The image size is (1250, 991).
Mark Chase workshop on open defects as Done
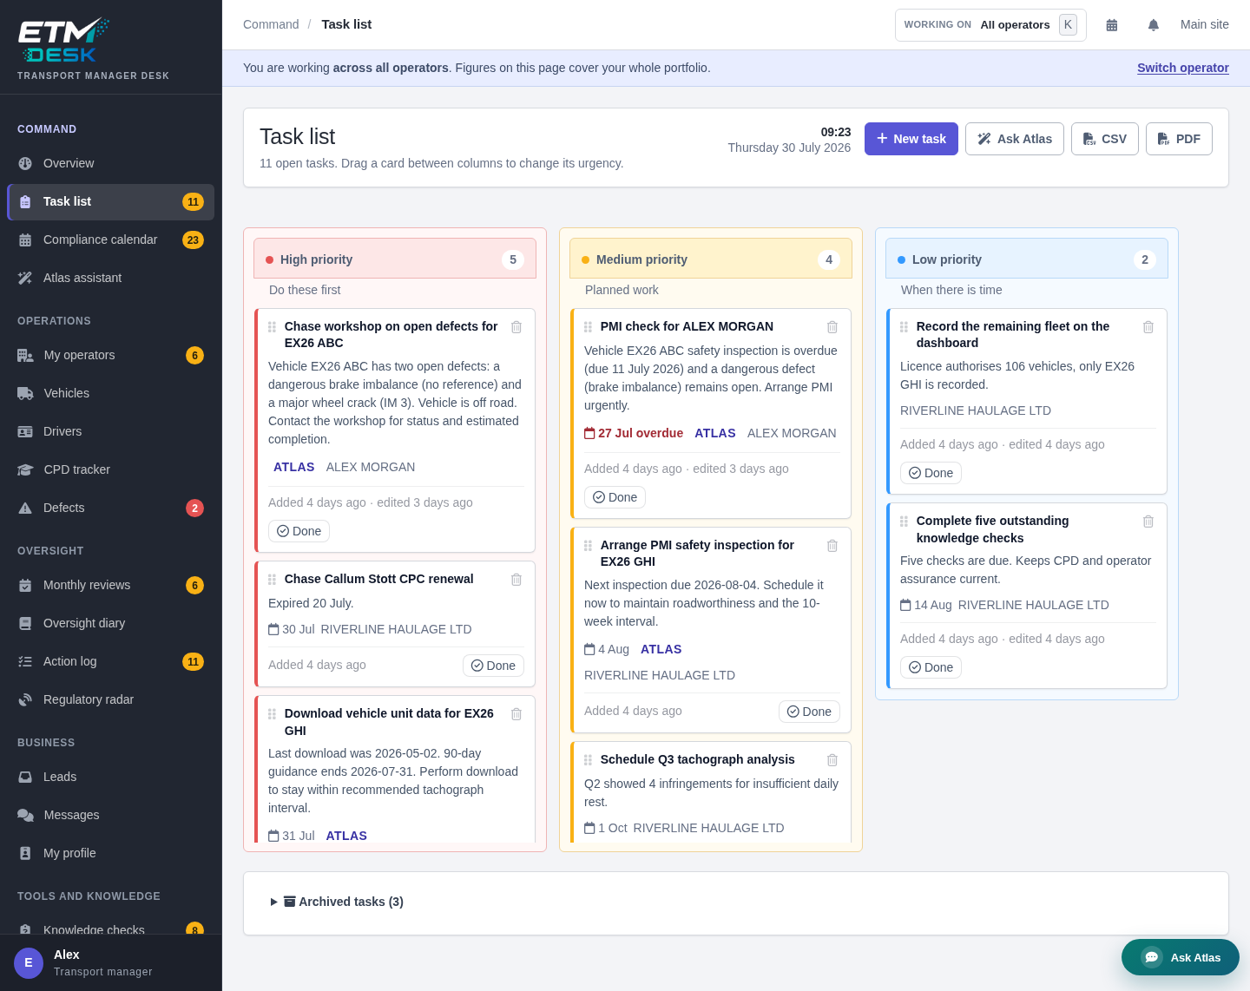(299, 531)
